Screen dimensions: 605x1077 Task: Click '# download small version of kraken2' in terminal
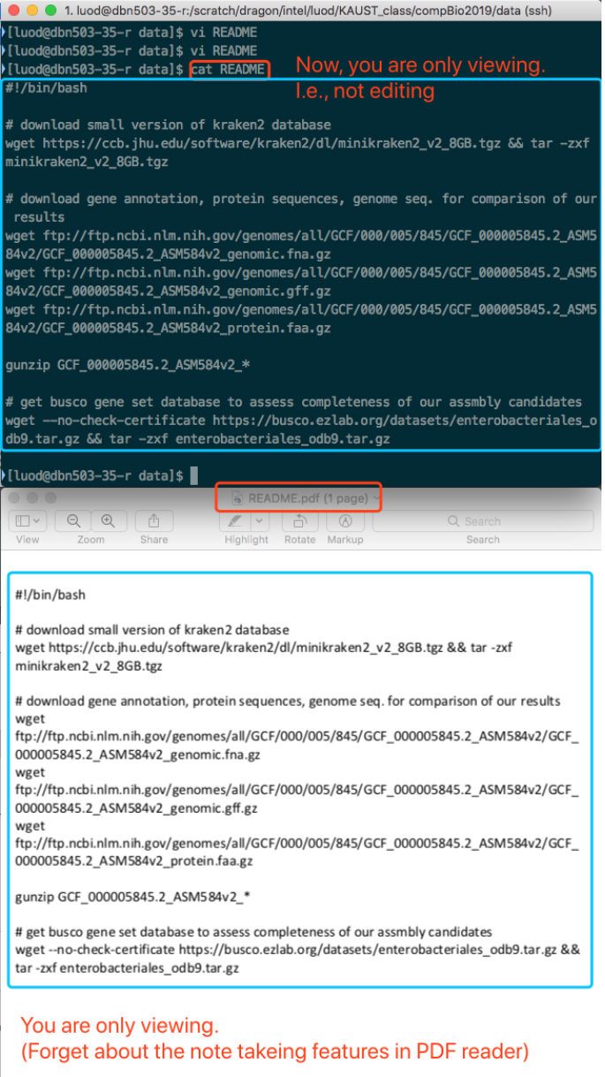168,125
